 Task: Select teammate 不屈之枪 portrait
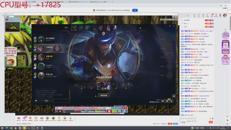click(41, 75)
